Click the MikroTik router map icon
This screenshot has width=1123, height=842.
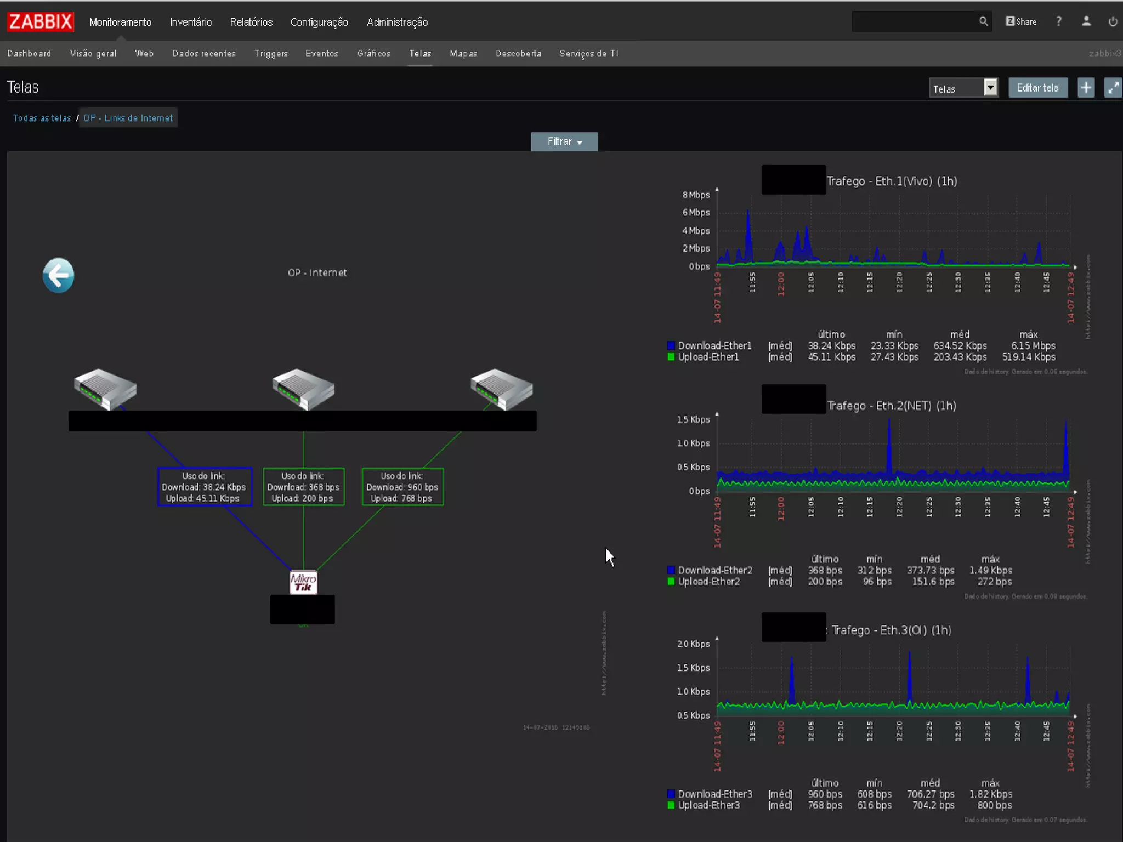(x=303, y=582)
